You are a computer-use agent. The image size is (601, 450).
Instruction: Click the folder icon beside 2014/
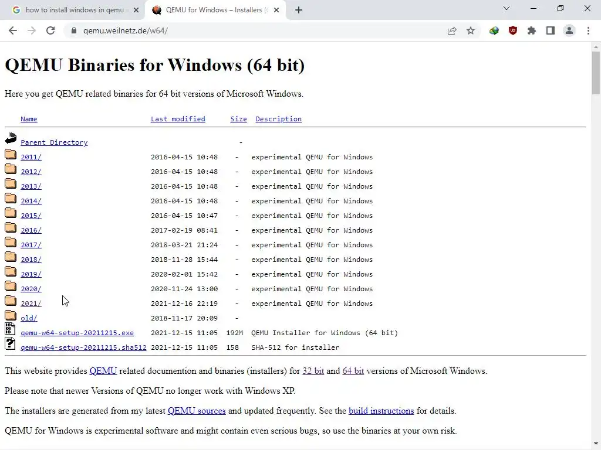tap(11, 198)
